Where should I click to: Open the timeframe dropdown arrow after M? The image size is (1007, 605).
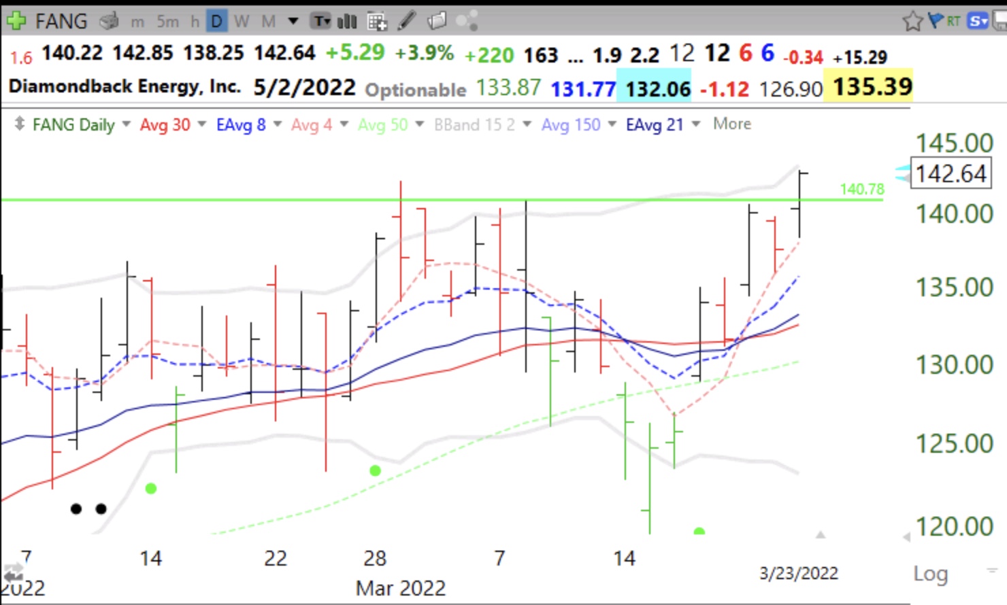click(x=293, y=21)
